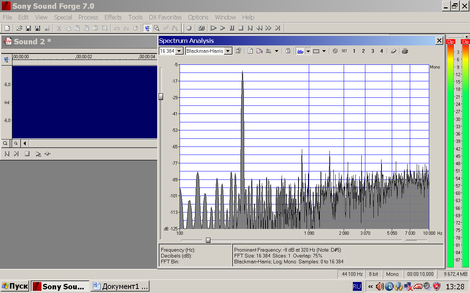Open the Process menu
The width and height of the screenshot is (470, 293).
click(x=88, y=17)
